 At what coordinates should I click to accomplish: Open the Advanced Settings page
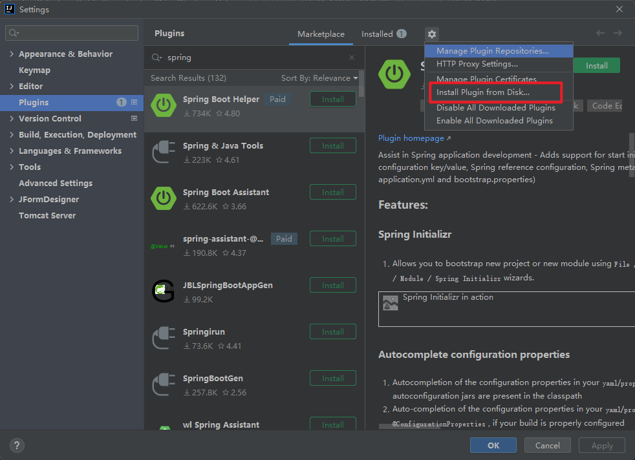[x=56, y=183]
